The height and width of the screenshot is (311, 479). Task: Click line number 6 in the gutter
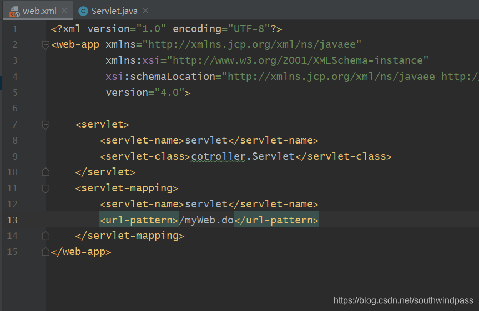15,108
